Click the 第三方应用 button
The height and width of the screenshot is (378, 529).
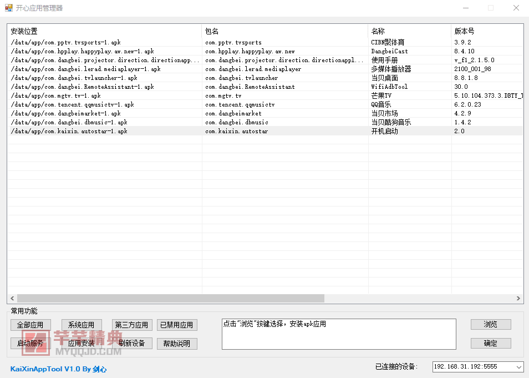click(x=131, y=325)
